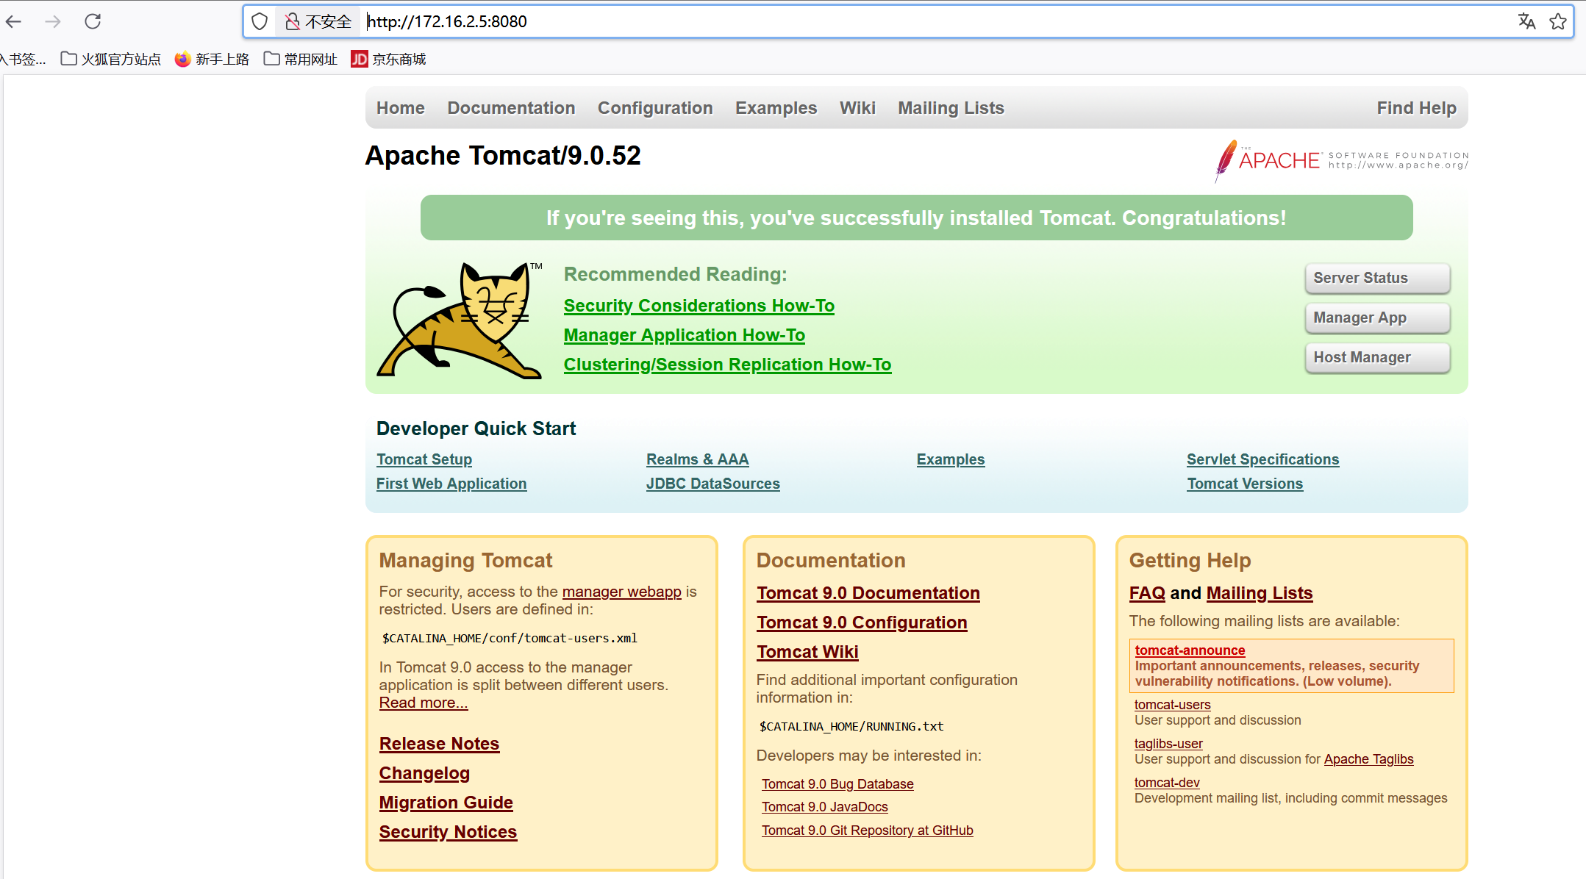Click the Read more... link

tap(424, 703)
